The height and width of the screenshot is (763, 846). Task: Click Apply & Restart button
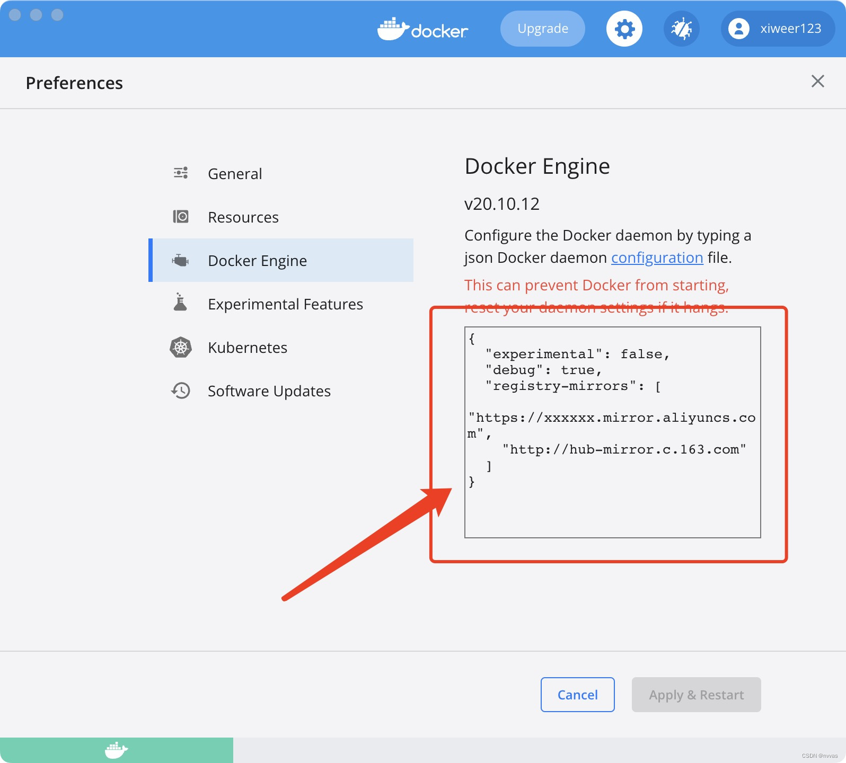point(697,695)
